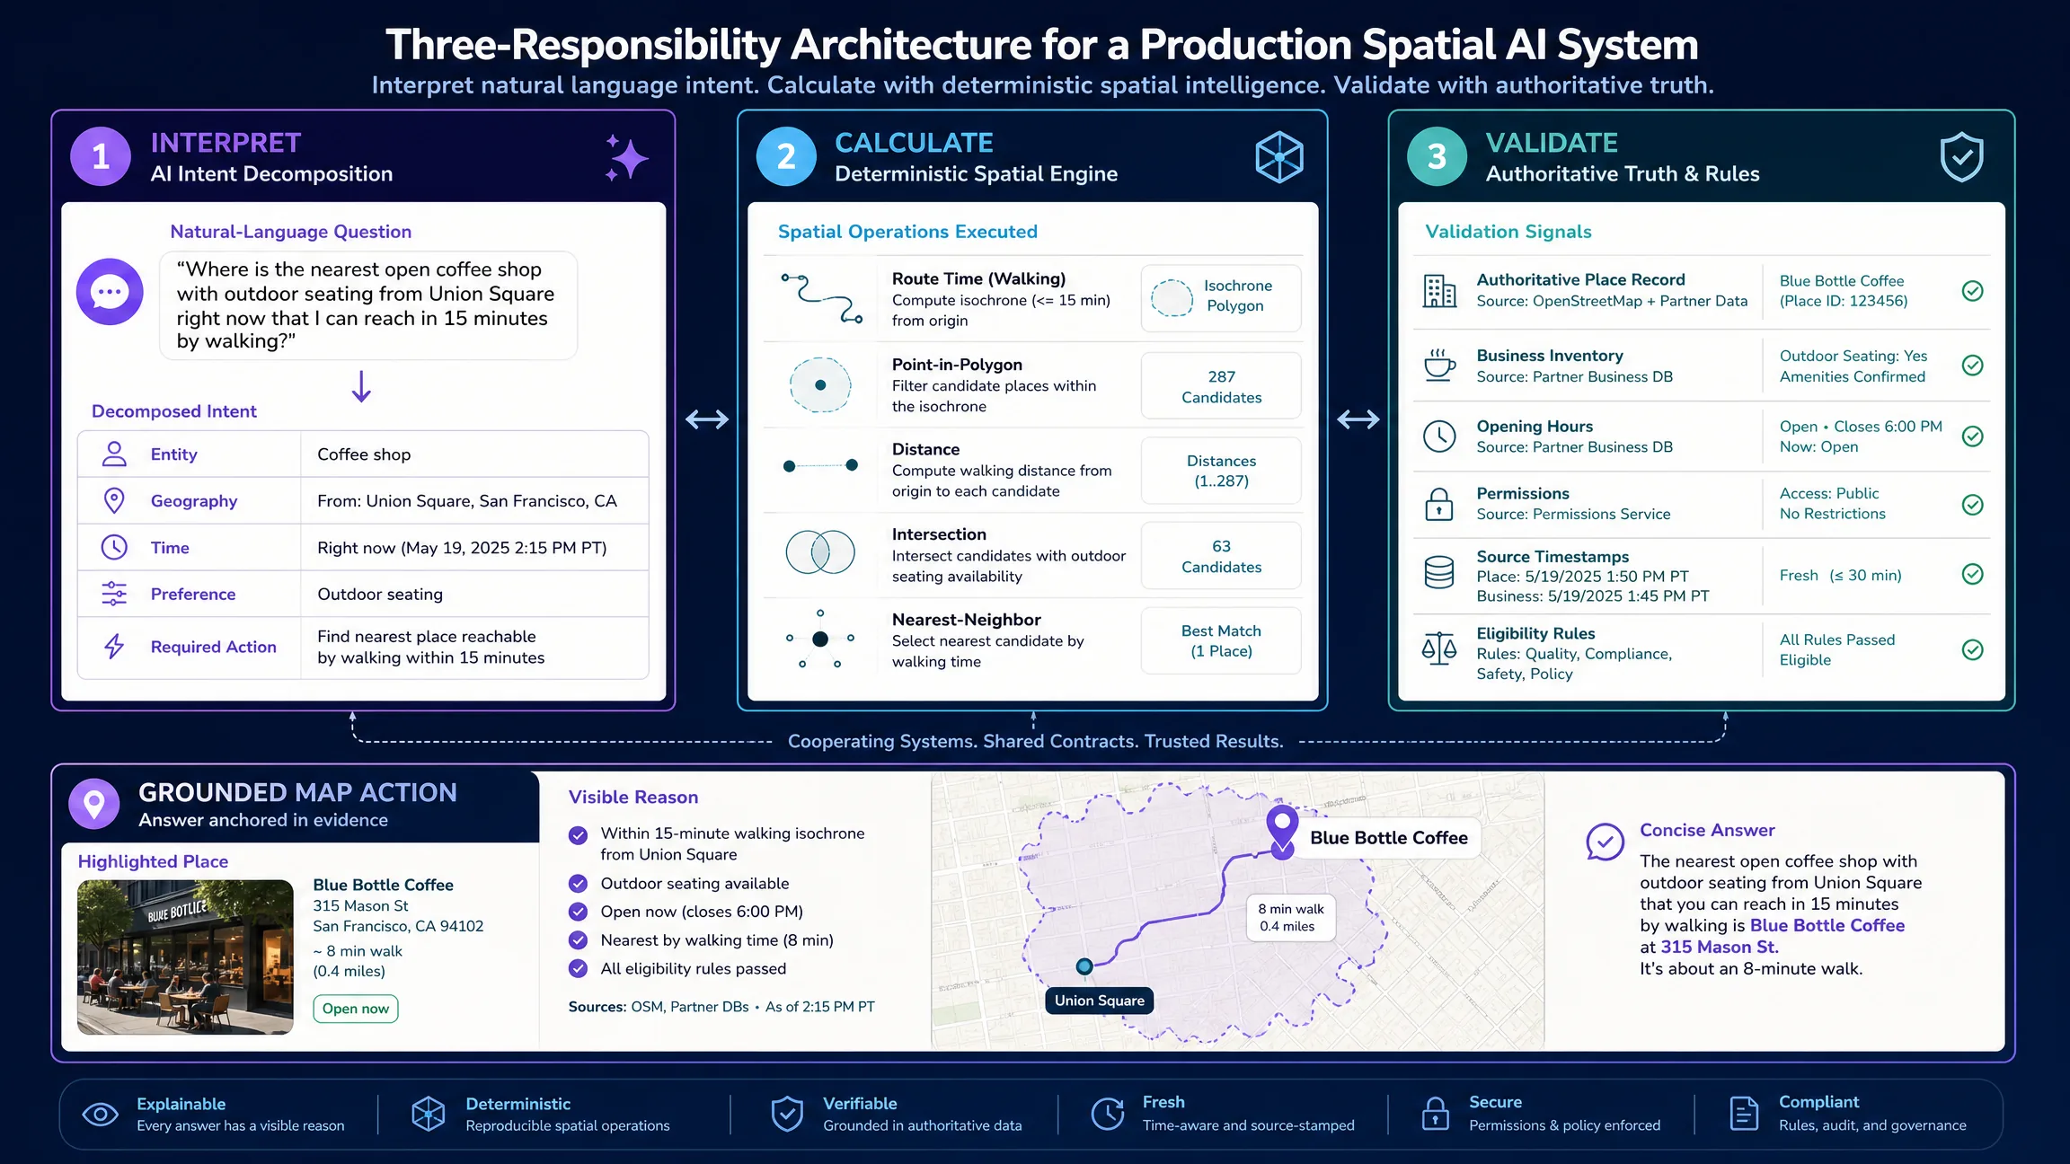
Task: Click the 'Coffee shop' entity value
Action: click(x=364, y=454)
